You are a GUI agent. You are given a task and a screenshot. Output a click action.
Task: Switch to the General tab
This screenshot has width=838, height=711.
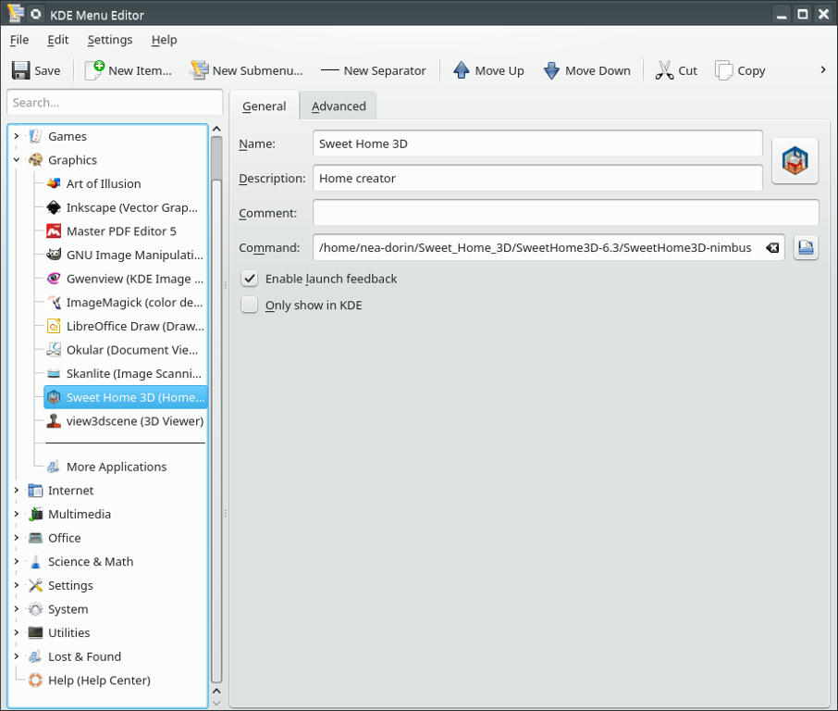click(x=264, y=106)
